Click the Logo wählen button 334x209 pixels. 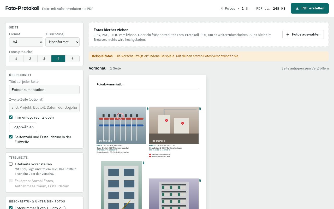[x=23, y=127]
